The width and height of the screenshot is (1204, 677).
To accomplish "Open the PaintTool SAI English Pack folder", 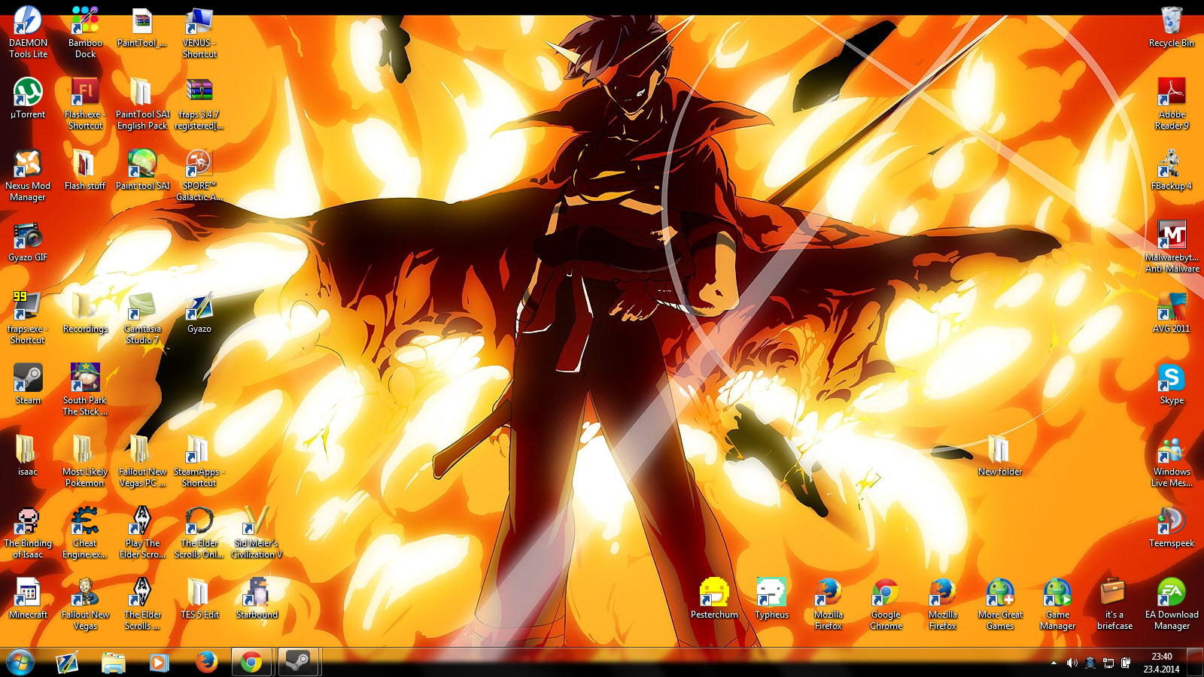I will point(142,105).
